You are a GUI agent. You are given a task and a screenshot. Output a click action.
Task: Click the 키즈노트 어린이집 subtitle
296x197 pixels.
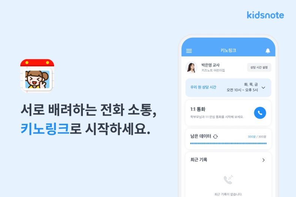point(213,70)
